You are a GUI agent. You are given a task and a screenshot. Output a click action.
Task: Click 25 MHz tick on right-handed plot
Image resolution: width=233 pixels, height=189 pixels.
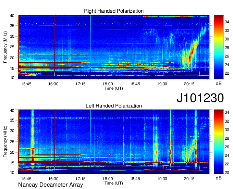tap(12, 47)
